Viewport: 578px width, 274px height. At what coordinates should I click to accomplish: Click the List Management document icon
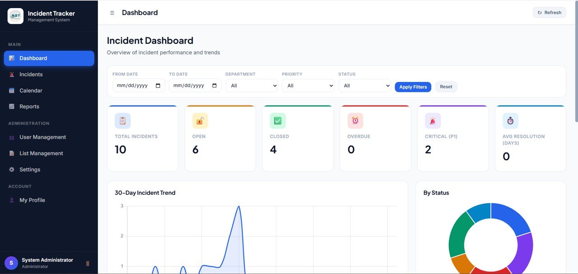tap(12, 153)
